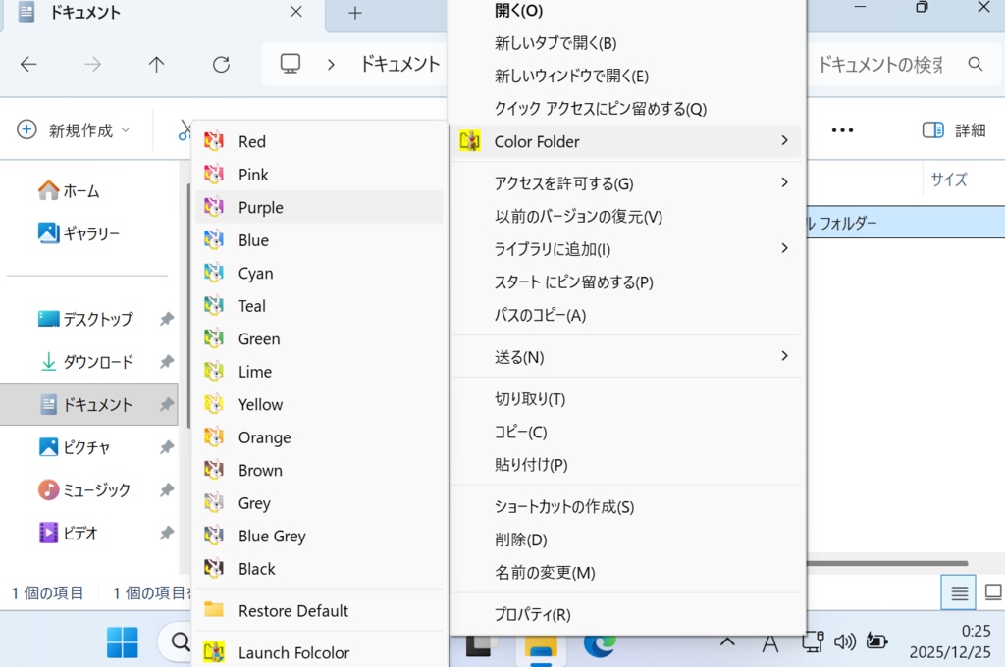Show hidden system tray icons chevron
1005x667 pixels.
pyautogui.click(x=727, y=641)
